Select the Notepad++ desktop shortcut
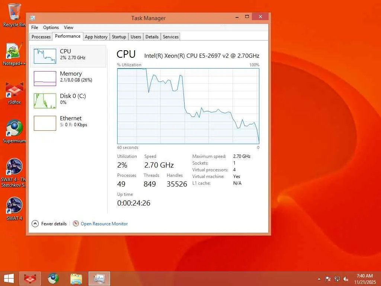Screen dimensions: 381x286 tap(14, 54)
